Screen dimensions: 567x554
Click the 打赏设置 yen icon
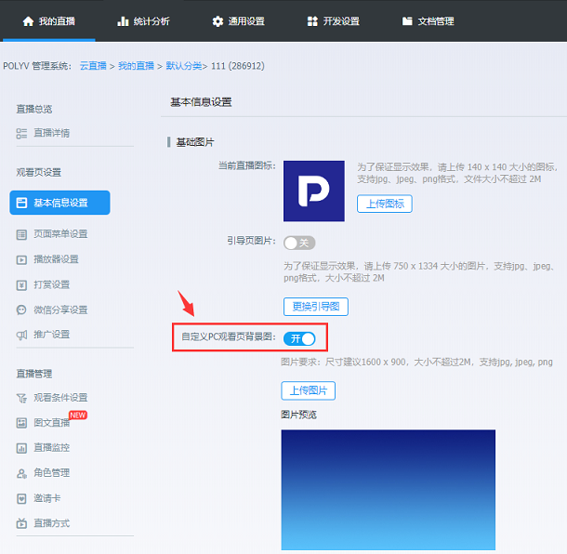(x=21, y=284)
